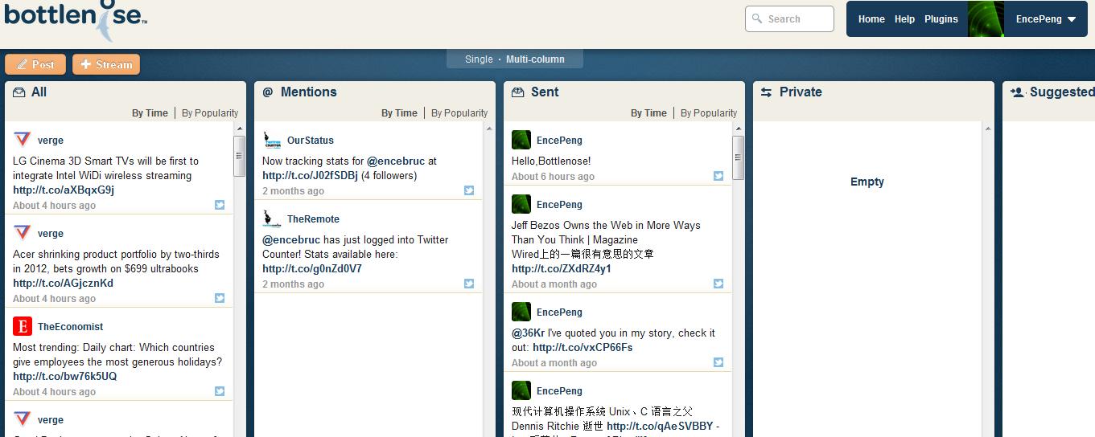This screenshot has width=1095, height=437.
Task: Click scroll-up arrow of Private column
Action: tap(987, 129)
